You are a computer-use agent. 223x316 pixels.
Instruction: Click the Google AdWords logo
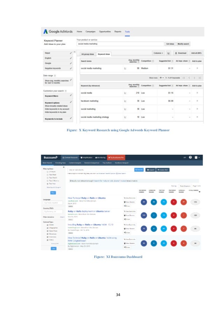tap(58, 31)
